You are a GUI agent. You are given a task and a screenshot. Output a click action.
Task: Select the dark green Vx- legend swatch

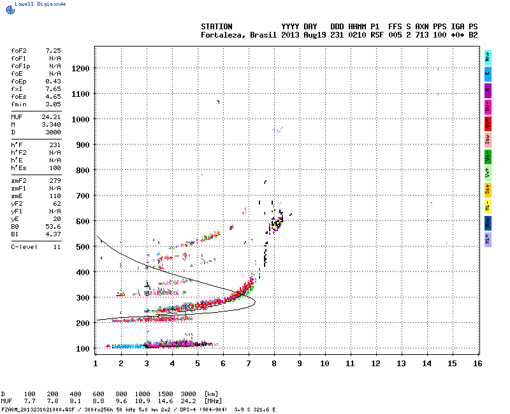(488, 157)
